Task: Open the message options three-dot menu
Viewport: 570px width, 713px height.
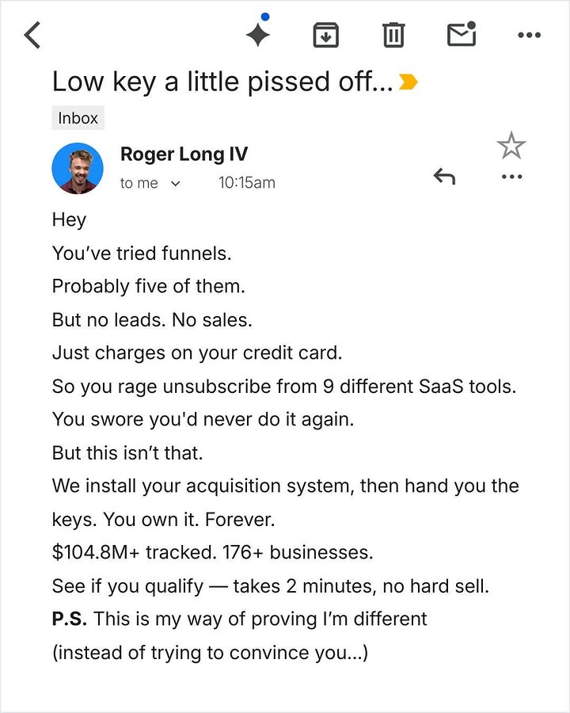Action: click(x=512, y=177)
